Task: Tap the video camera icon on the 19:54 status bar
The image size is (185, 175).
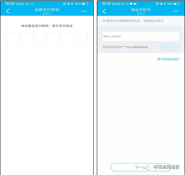Action: coord(135,4)
